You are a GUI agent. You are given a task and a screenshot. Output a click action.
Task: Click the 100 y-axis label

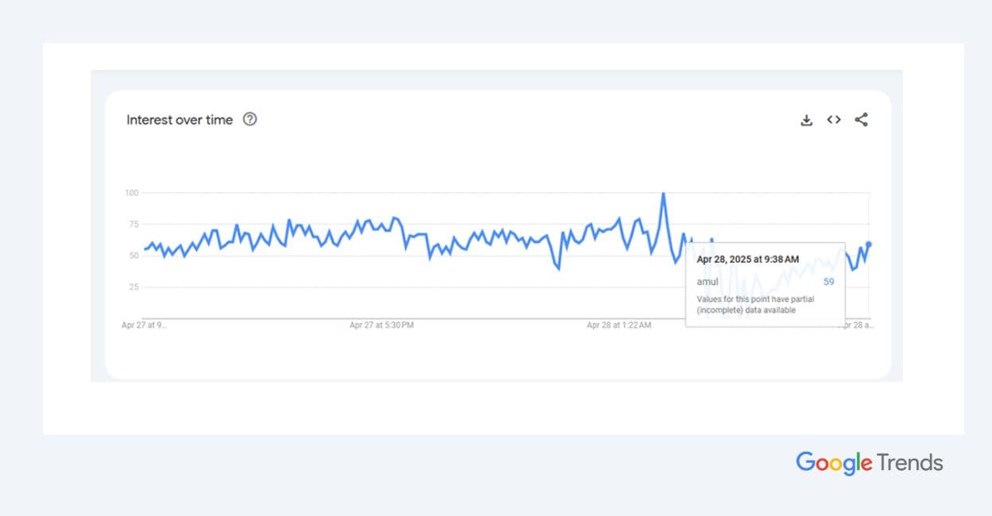coord(132,193)
